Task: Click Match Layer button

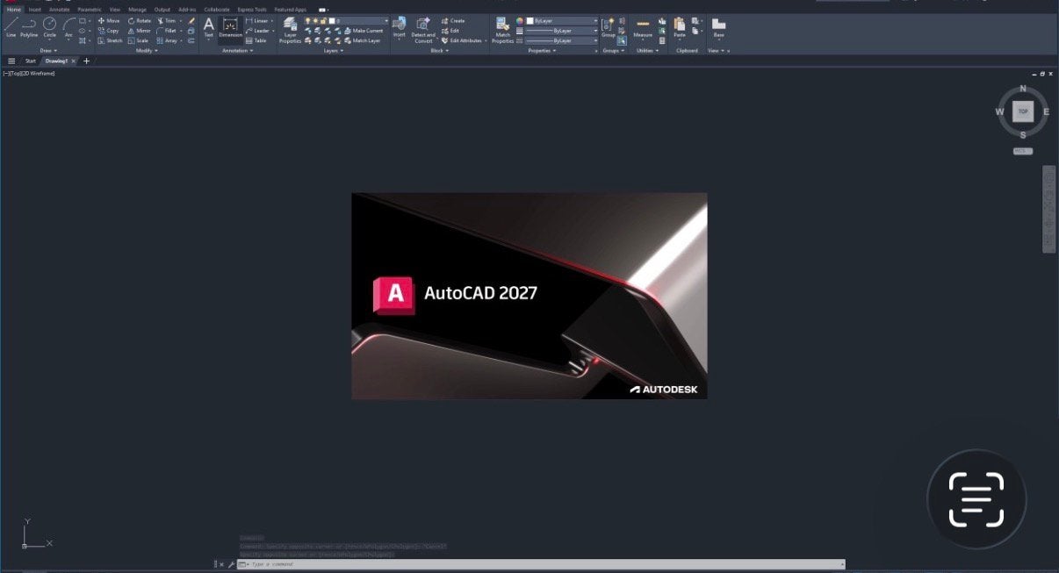Action: (363, 40)
